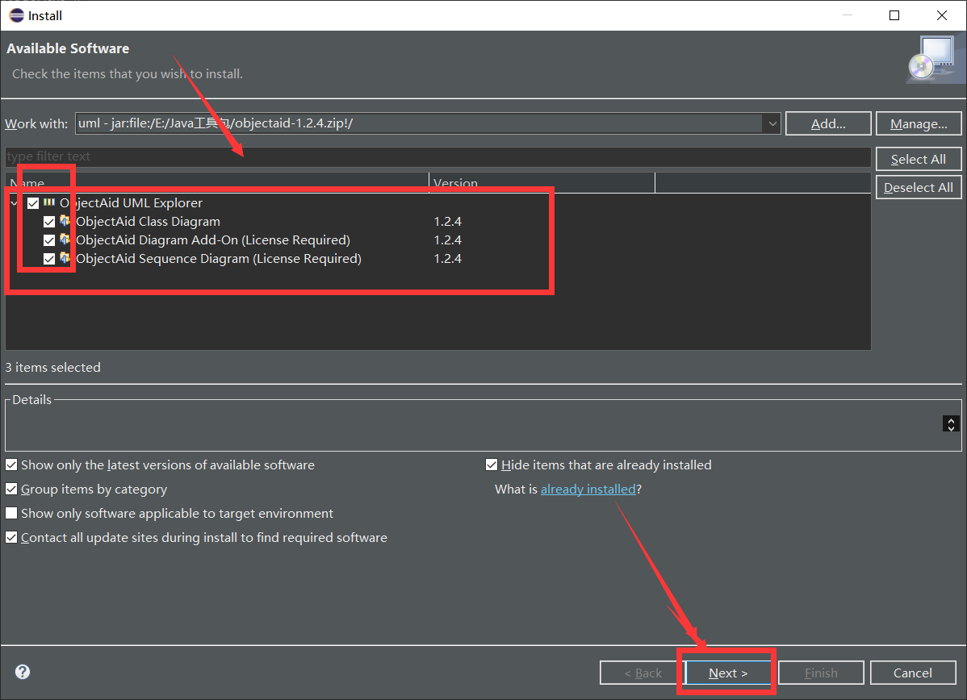
Task: Close the Install dialog window
Action: click(x=942, y=15)
